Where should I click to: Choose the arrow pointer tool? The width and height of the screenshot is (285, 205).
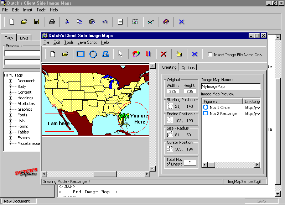(x=120, y=54)
